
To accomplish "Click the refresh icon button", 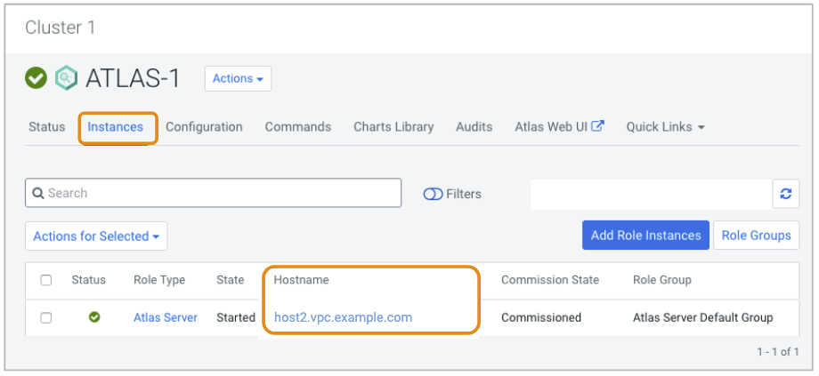I will (785, 194).
